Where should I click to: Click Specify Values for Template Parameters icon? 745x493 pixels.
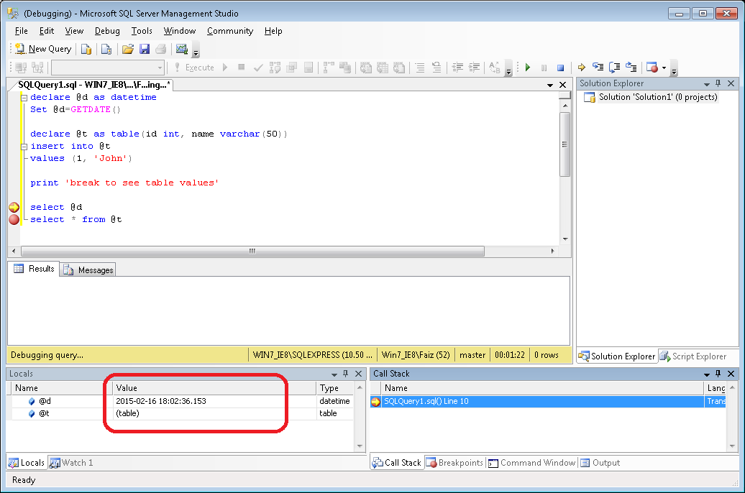pyautogui.click(x=495, y=68)
